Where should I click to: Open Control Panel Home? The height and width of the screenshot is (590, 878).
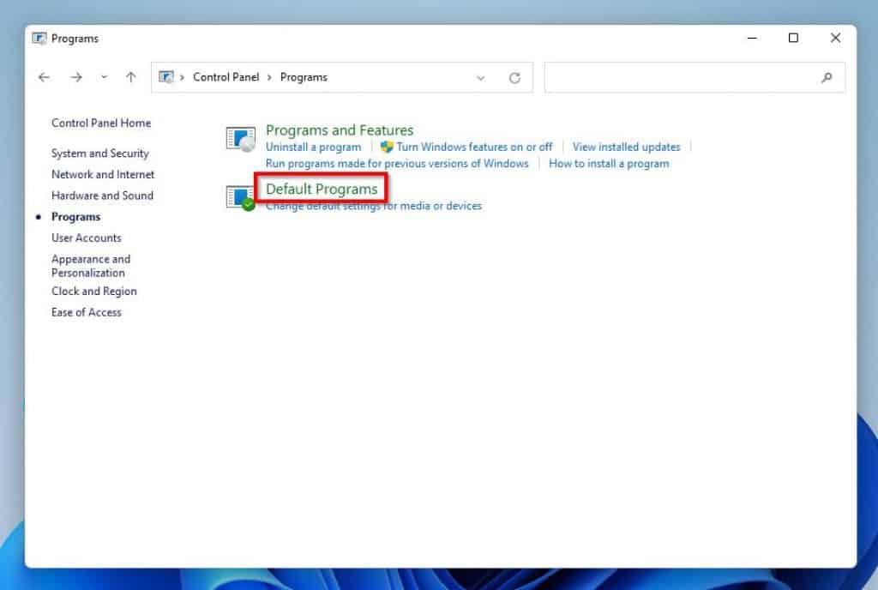pos(101,123)
